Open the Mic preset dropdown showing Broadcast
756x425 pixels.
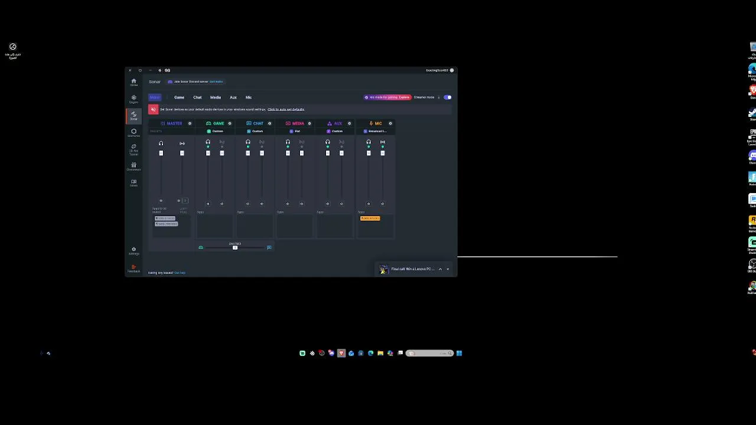376,131
